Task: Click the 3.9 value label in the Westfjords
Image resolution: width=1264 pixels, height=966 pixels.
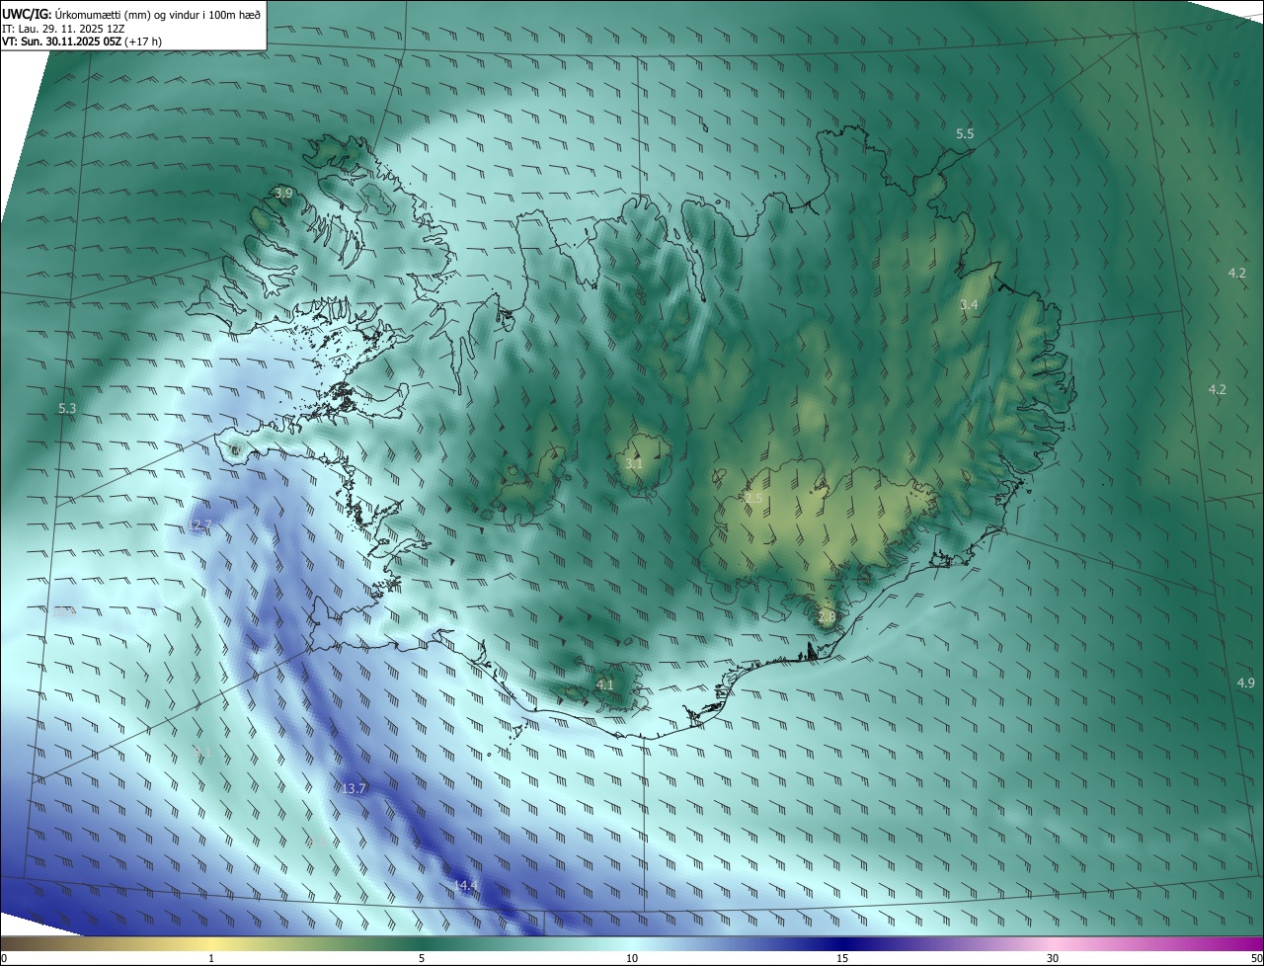Action: click(283, 194)
